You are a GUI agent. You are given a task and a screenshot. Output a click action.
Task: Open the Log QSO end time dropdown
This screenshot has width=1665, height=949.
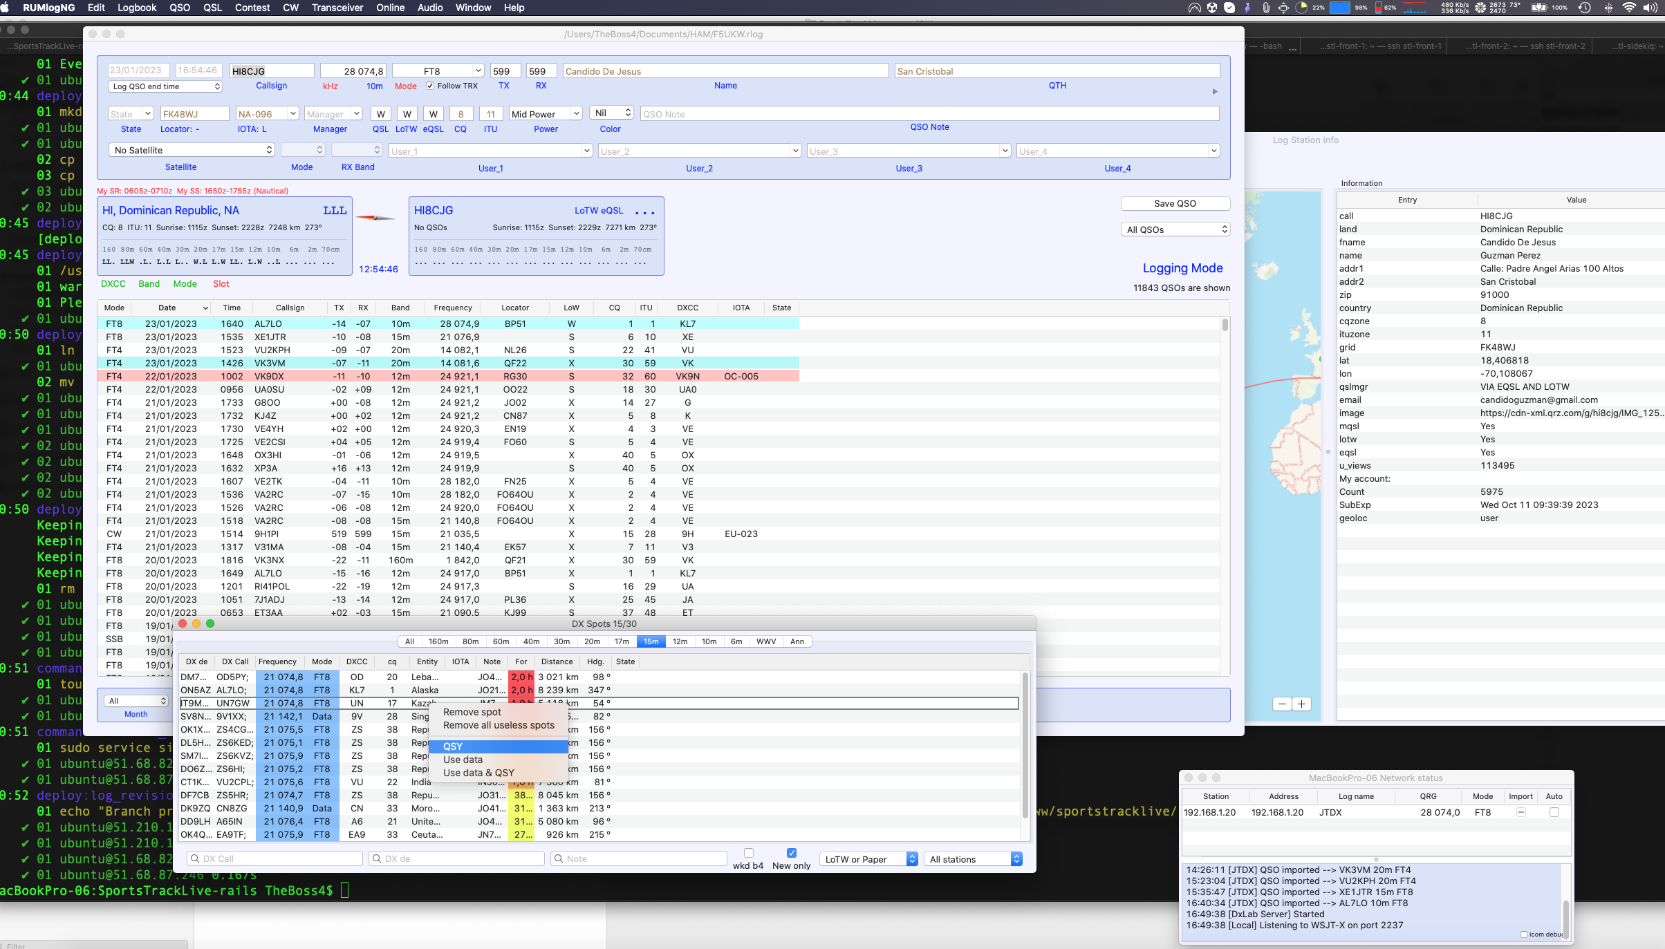coord(165,86)
